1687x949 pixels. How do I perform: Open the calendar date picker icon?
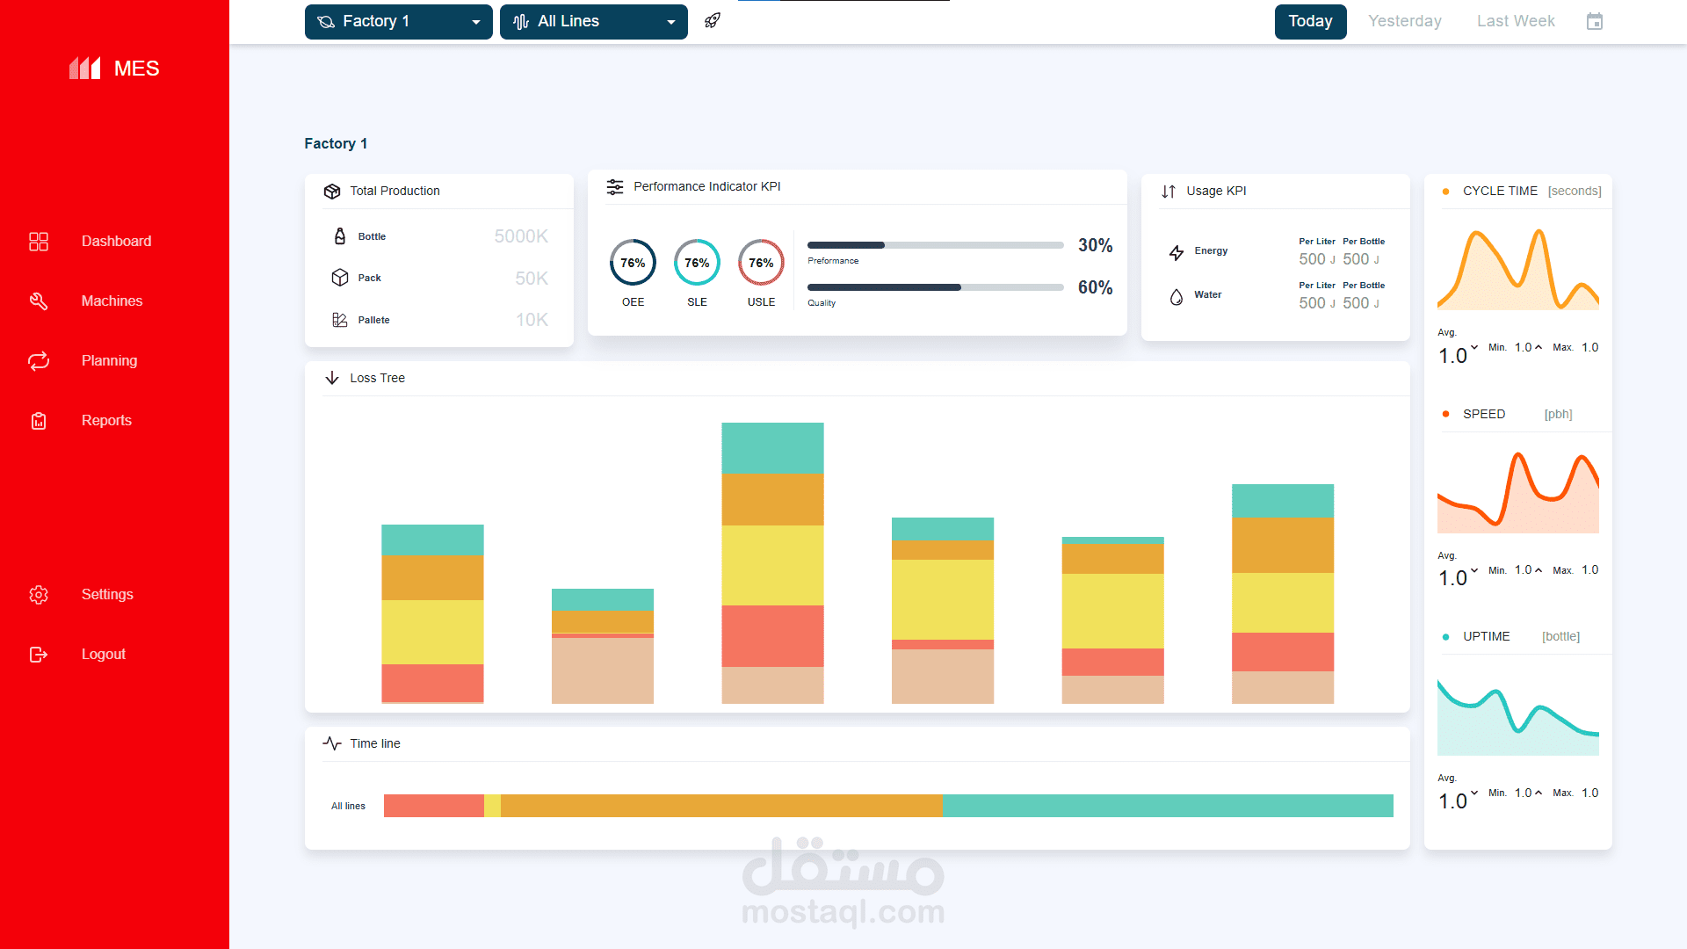click(1595, 21)
